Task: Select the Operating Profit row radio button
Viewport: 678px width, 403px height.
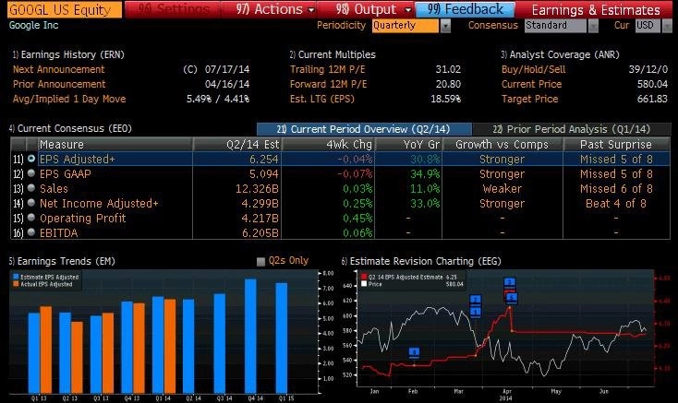Action: pyautogui.click(x=31, y=218)
